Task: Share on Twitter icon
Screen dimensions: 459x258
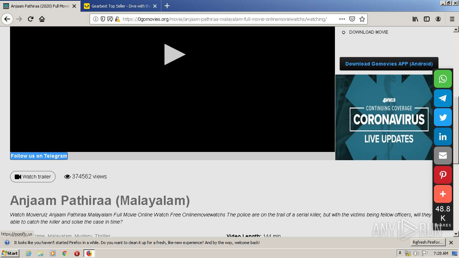Action: click(443, 117)
